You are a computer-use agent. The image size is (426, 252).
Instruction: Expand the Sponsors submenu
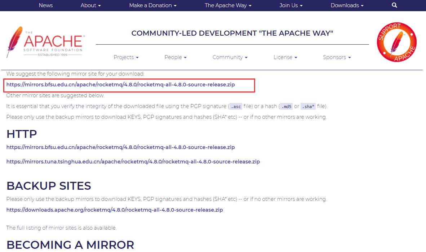(x=337, y=57)
